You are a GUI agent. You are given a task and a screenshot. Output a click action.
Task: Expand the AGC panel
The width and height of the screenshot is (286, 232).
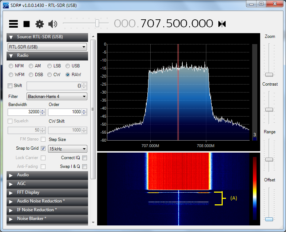(47, 184)
